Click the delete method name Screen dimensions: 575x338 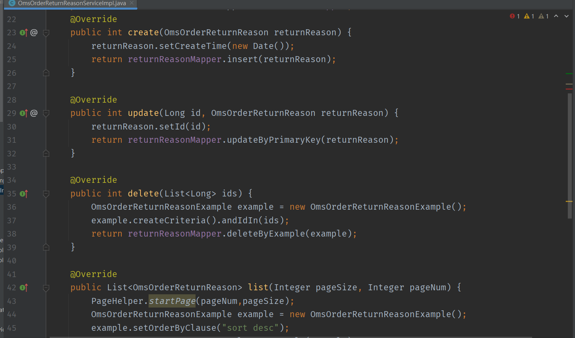tap(143, 194)
